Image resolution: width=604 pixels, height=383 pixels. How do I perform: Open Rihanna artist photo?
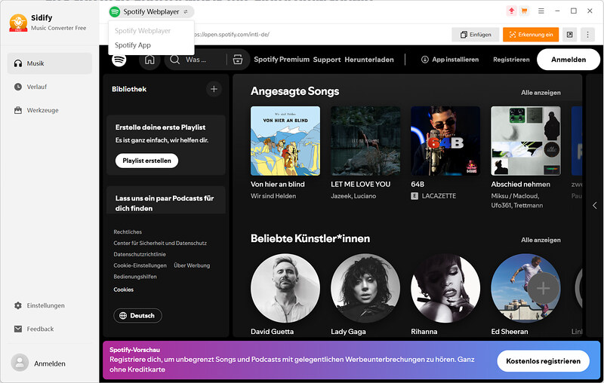click(x=445, y=288)
